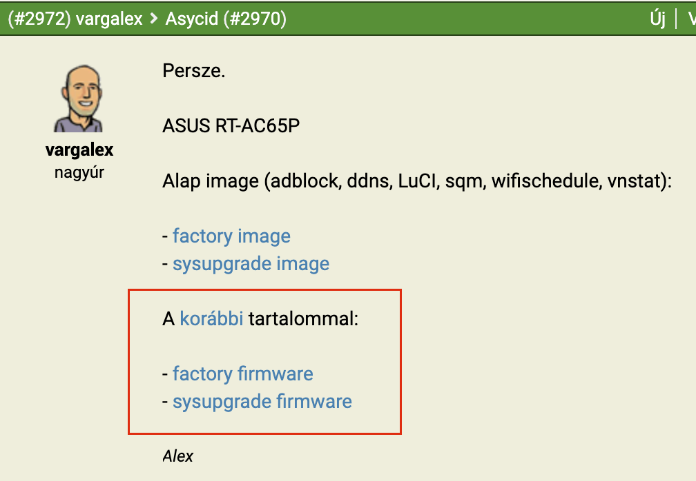The height and width of the screenshot is (481, 696).
Task: Open profile via bold vargalex username below avatar
Action: point(79,150)
